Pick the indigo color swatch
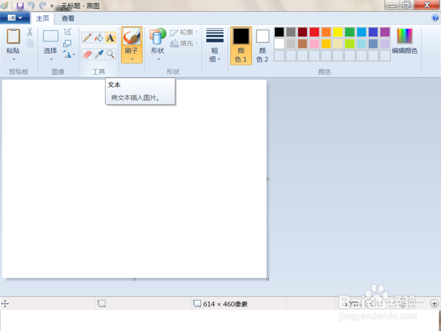This screenshot has width=441, height=331. pos(373,32)
